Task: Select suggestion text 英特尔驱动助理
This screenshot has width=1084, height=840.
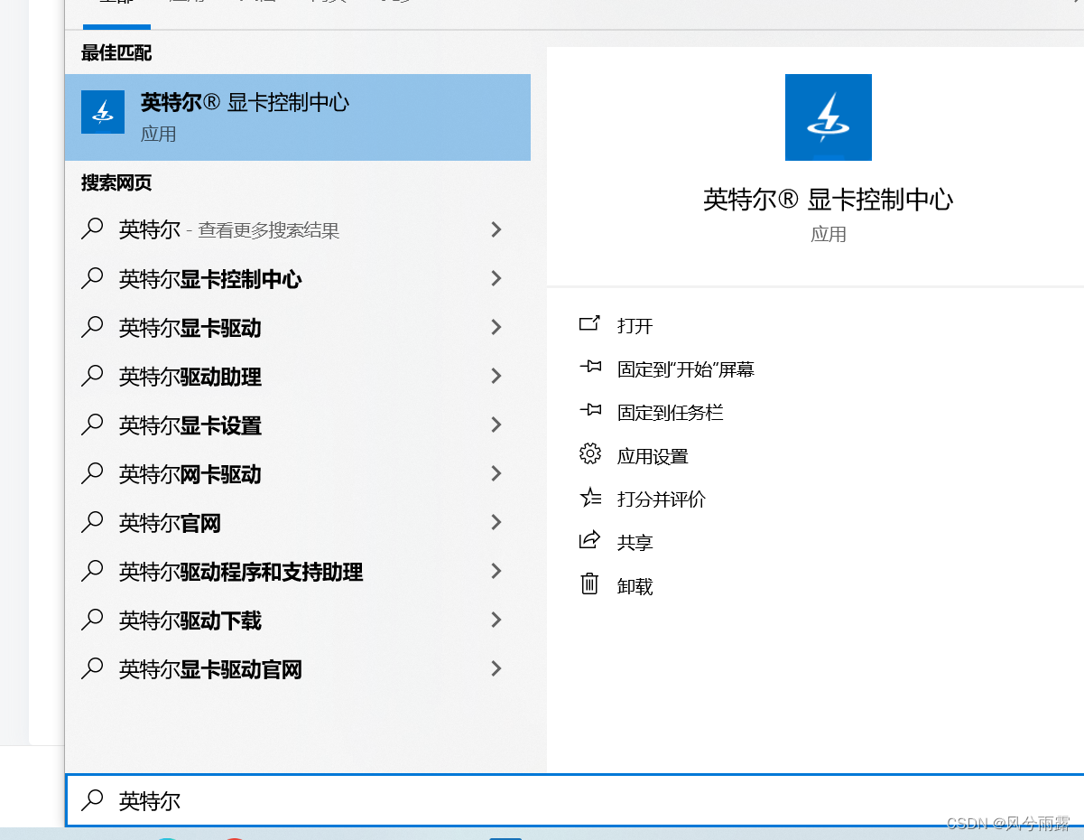Action: point(190,377)
